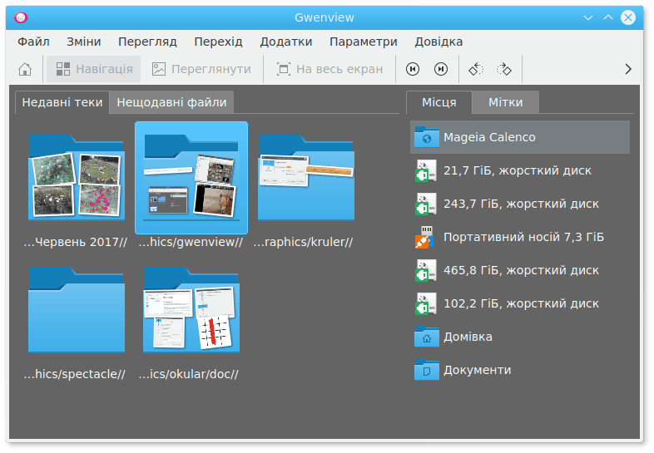Go to previous image arrow icon
The image size is (654, 453).
tap(413, 69)
